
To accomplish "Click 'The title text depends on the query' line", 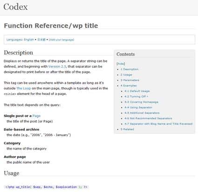I will pos(32,105).
